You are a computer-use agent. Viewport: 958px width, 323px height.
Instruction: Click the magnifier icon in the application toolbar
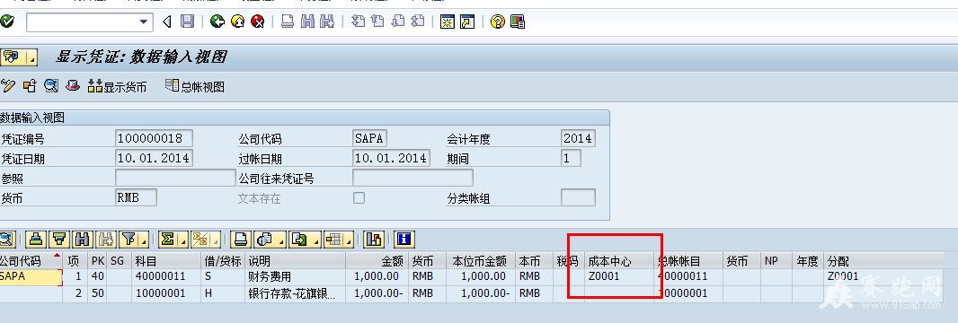point(50,86)
